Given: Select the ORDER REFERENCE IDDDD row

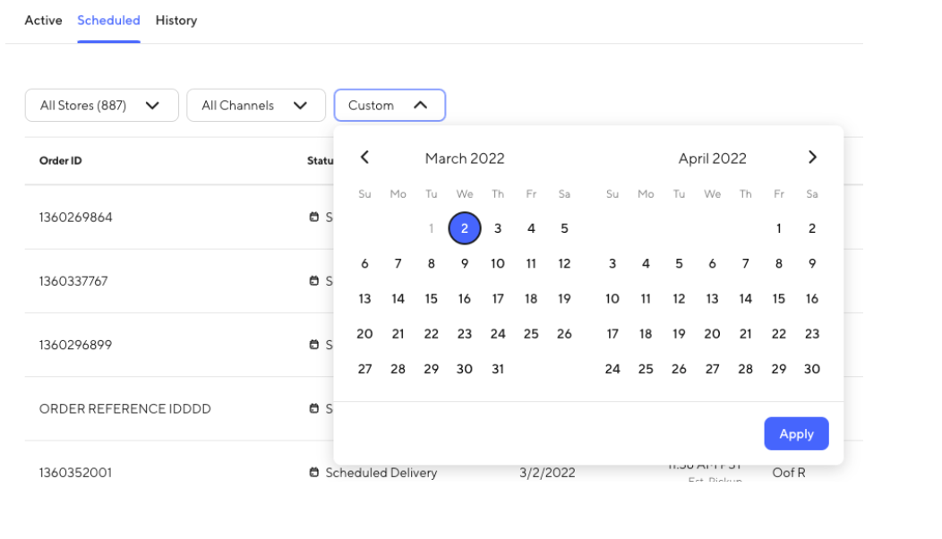Looking at the screenshot, I should click(x=125, y=409).
